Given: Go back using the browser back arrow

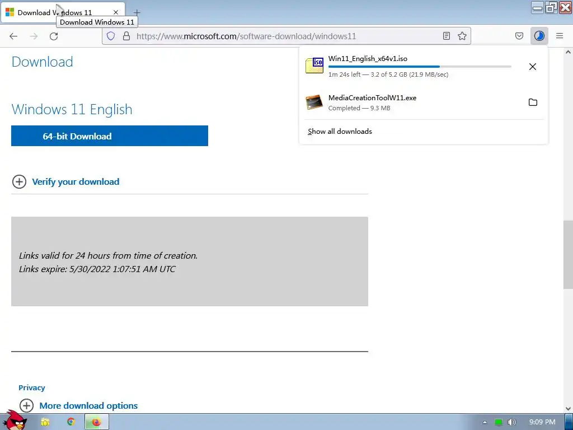Looking at the screenshot, I should coord(13,36).
